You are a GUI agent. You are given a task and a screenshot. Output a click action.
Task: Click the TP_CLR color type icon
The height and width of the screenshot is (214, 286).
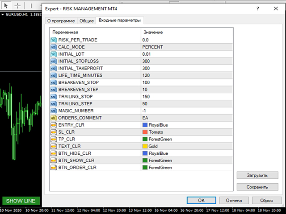tap(54, 139)
